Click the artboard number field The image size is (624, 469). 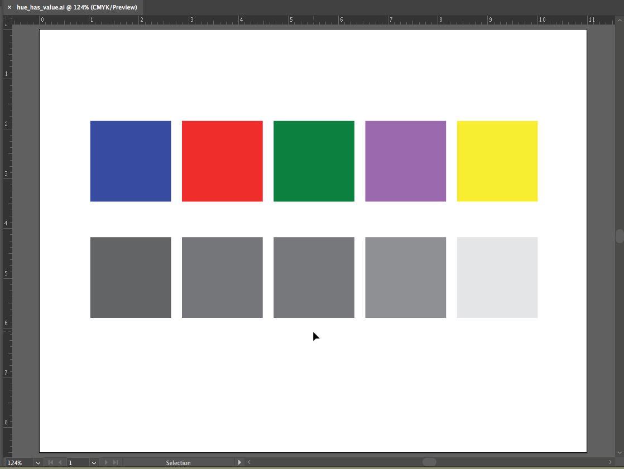click(x=77, y=463)
